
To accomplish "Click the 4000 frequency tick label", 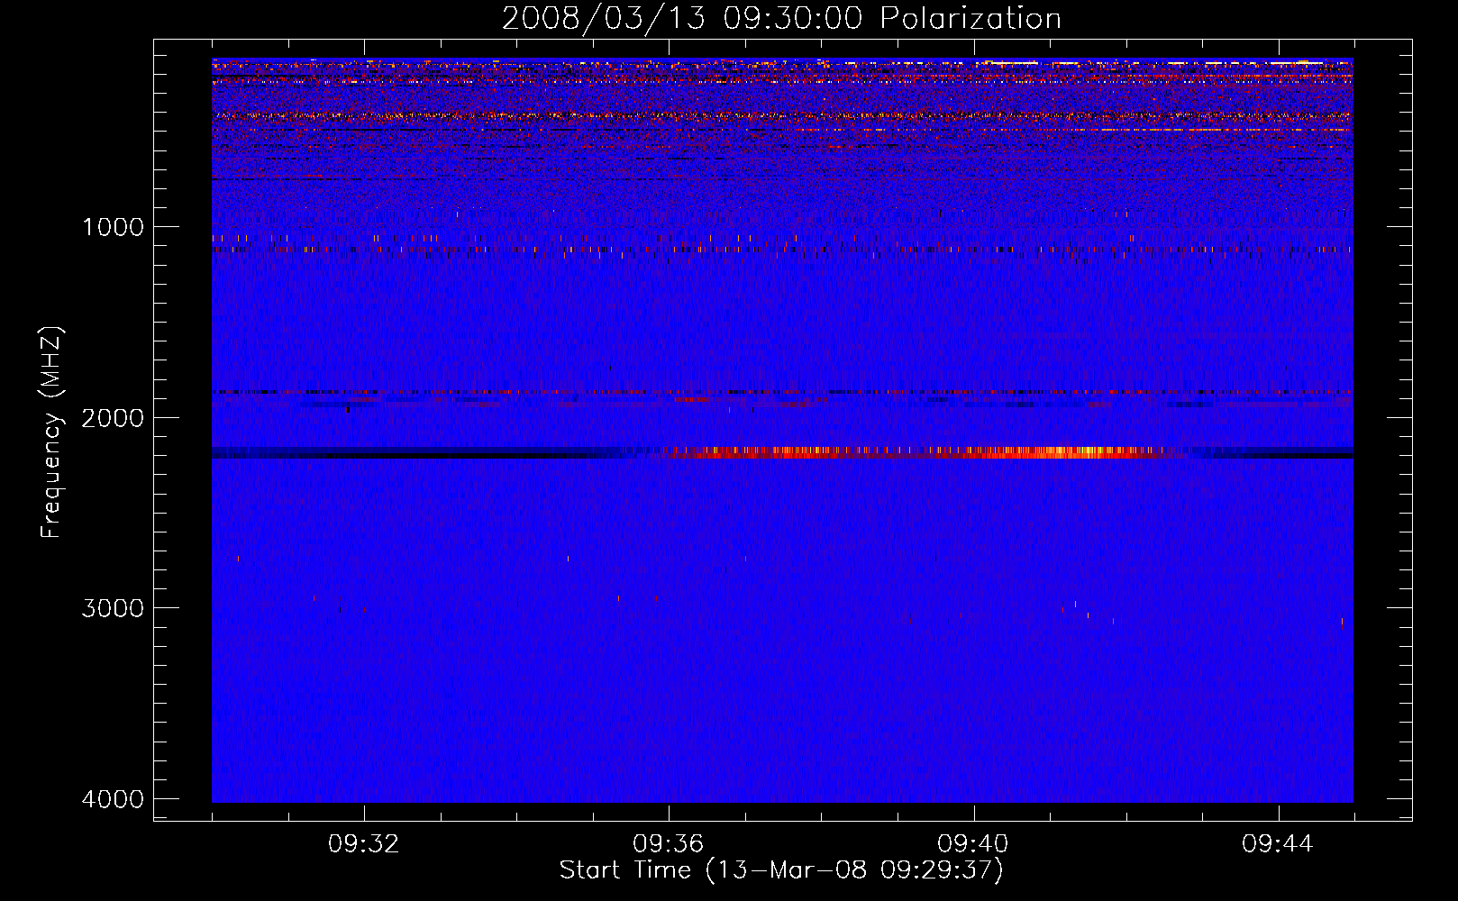I will (x=113, y=799).
